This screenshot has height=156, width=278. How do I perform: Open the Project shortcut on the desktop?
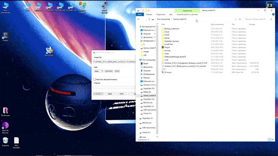coord(5,37)
